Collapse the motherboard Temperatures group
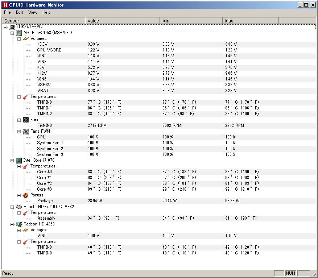318x278 pixels. pos(19,97)
